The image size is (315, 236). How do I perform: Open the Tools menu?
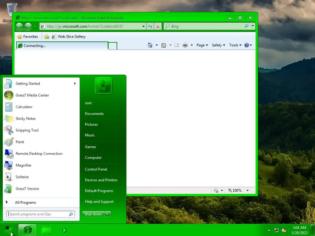tap(235, 45)
